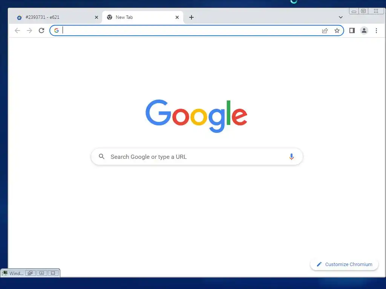This screenshot has height=289, width=386.
Task: Maximize the minimized Wind... window
Action: point(41,273)
